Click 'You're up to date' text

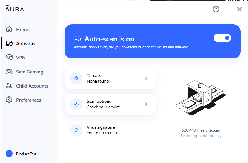102,133
